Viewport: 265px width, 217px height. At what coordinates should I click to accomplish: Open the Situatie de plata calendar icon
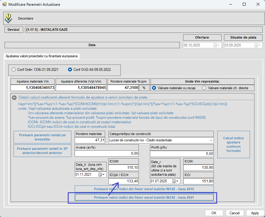click(x=256, y=45)
